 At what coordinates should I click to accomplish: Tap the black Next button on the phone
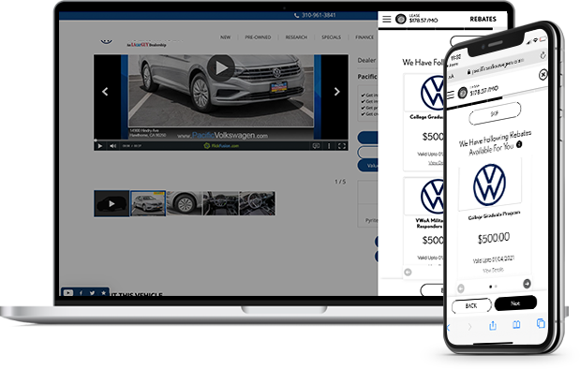pyautogui.click(x=515, y=303)
